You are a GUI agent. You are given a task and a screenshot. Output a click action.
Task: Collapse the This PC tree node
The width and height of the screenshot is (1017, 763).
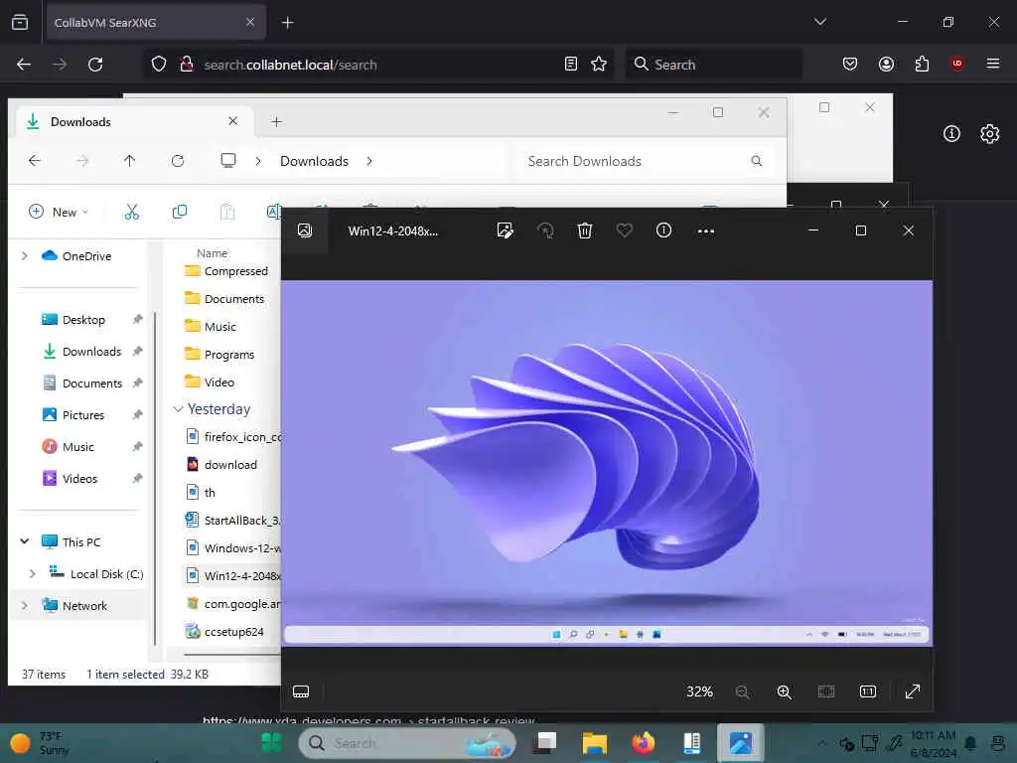pos(25,541)
